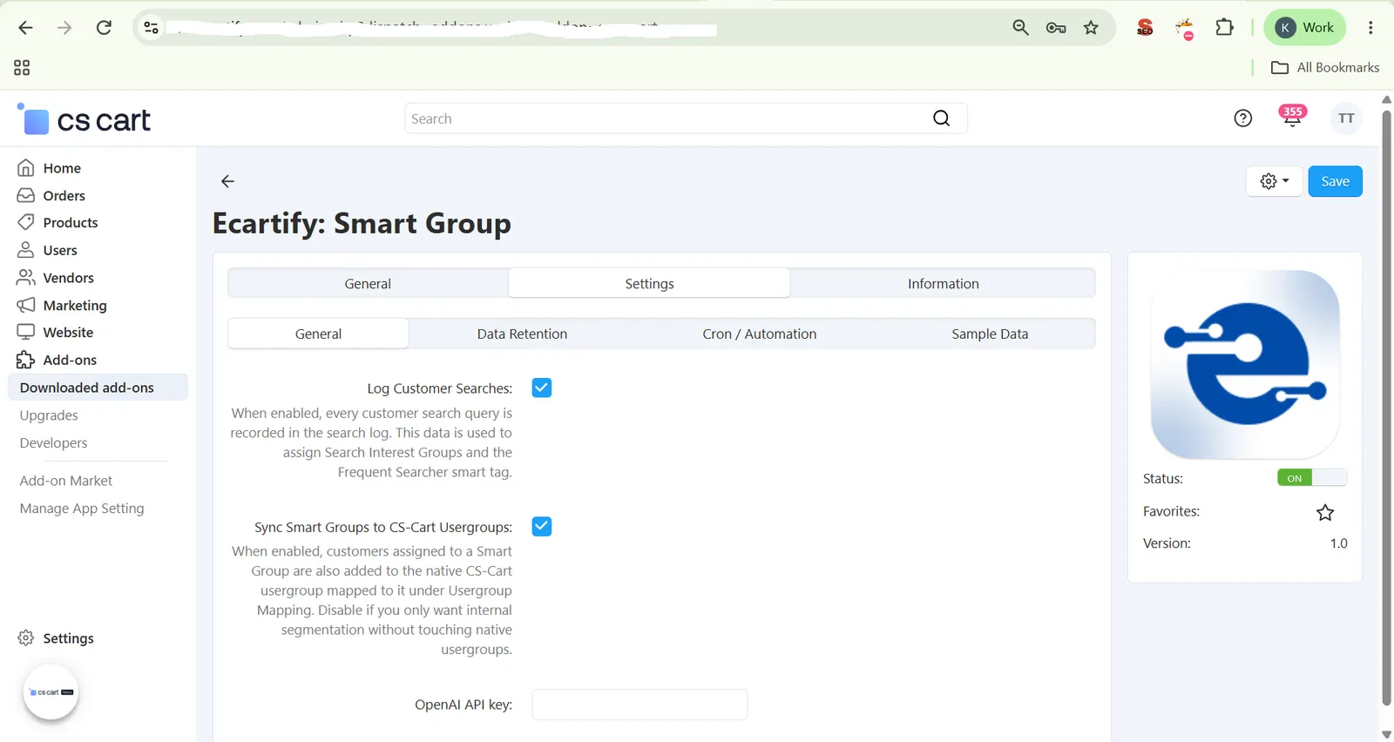Open All Bookmarks folder
The image size is (1394, 742).
[x=1325, y=67]
